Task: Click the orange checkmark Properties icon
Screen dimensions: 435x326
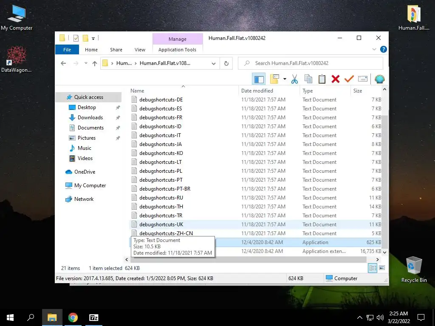Action: (x=349, y=79)
